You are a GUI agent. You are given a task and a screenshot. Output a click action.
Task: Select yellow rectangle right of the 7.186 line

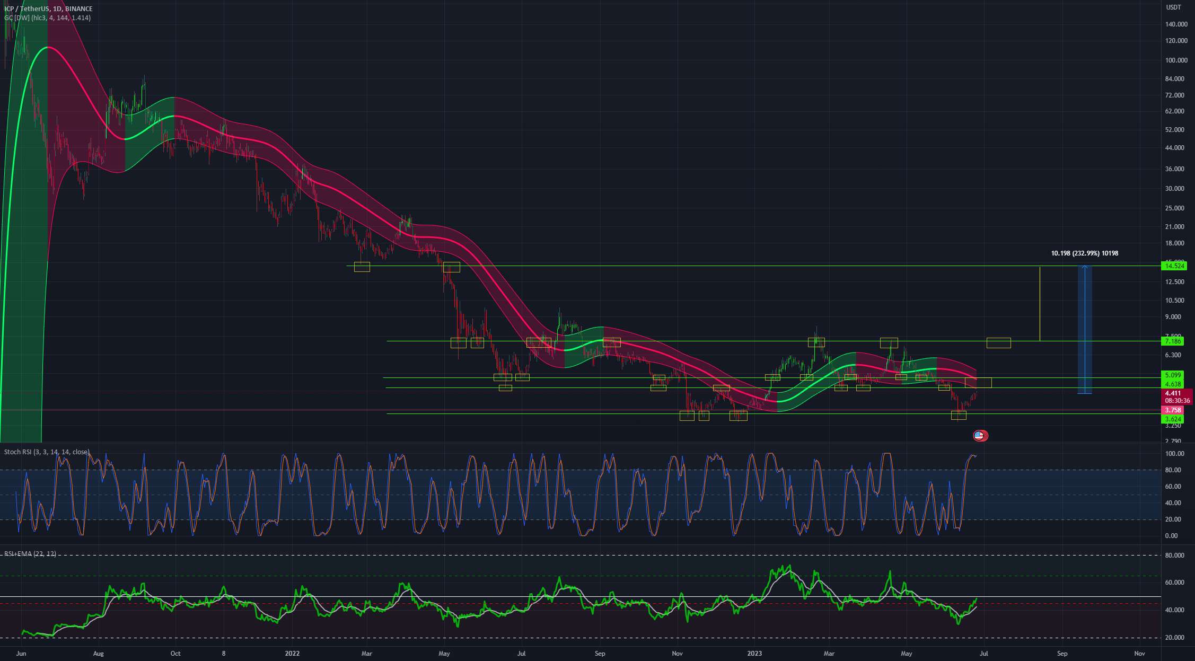pyautogui.click(x=998, y=343)
